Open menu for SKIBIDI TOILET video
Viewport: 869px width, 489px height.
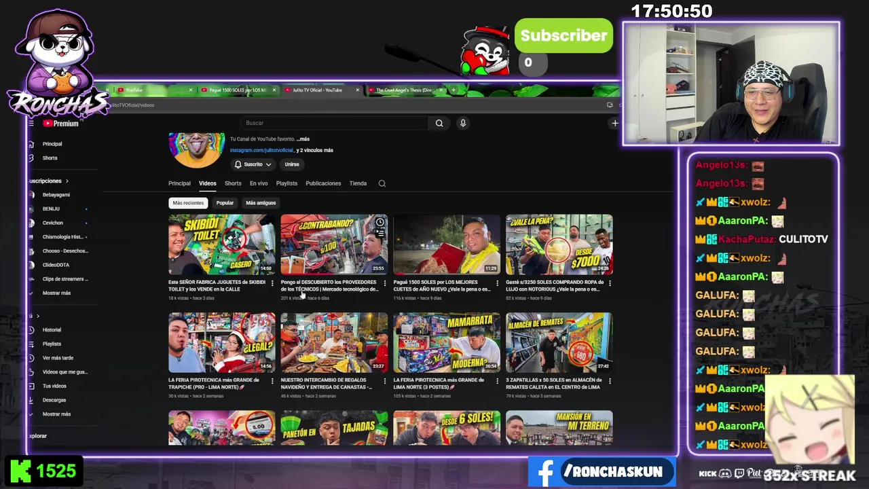pos(272,283)
